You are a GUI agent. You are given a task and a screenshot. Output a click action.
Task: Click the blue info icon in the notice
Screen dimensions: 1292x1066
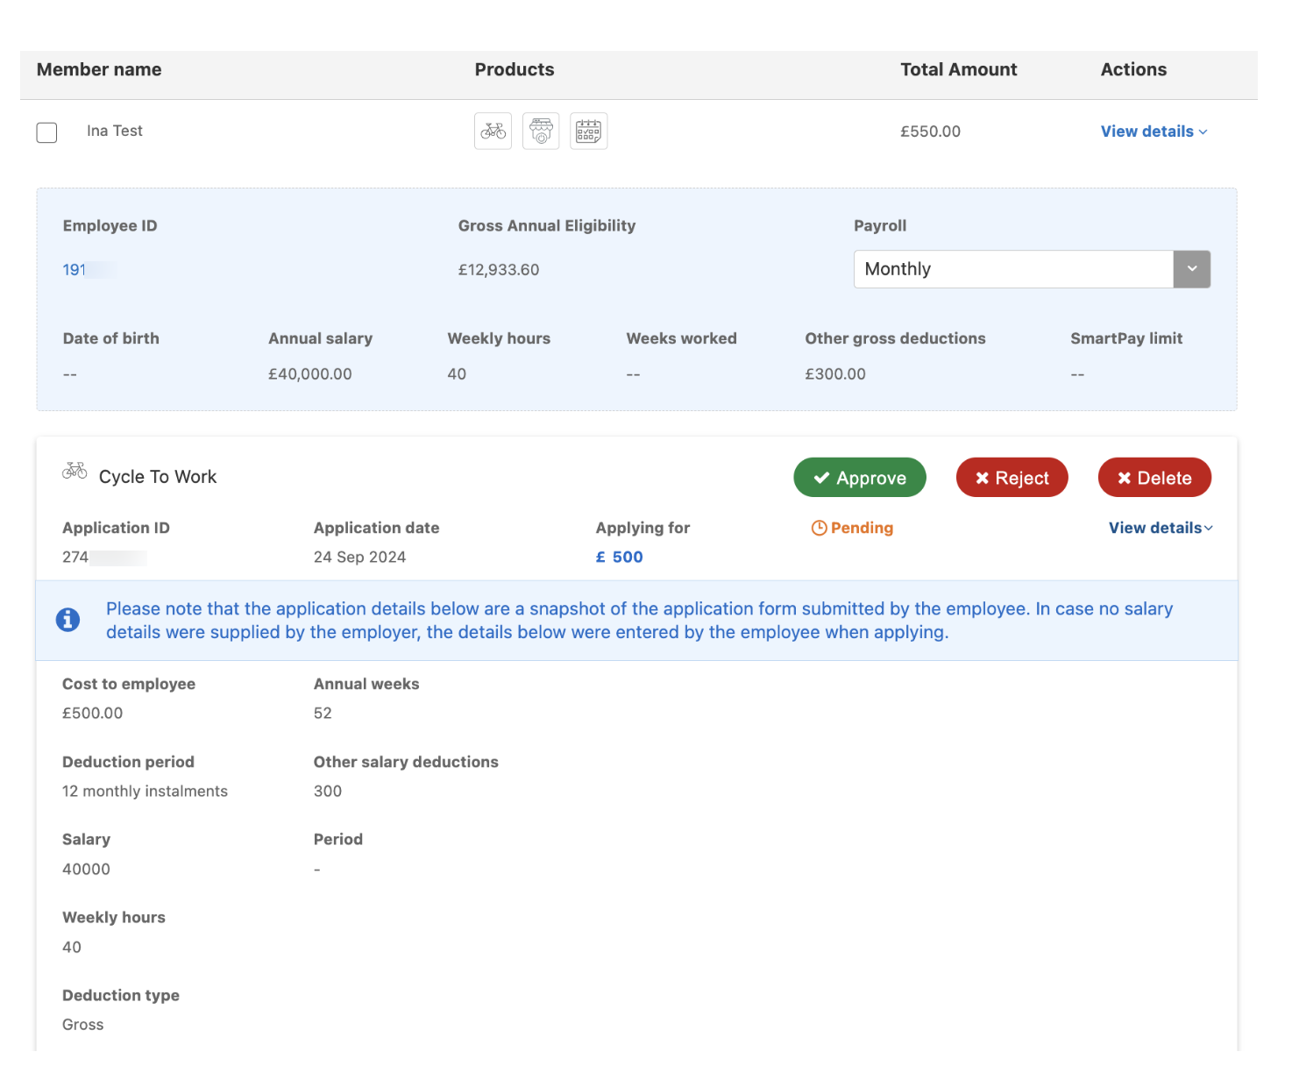coord(68,620)
